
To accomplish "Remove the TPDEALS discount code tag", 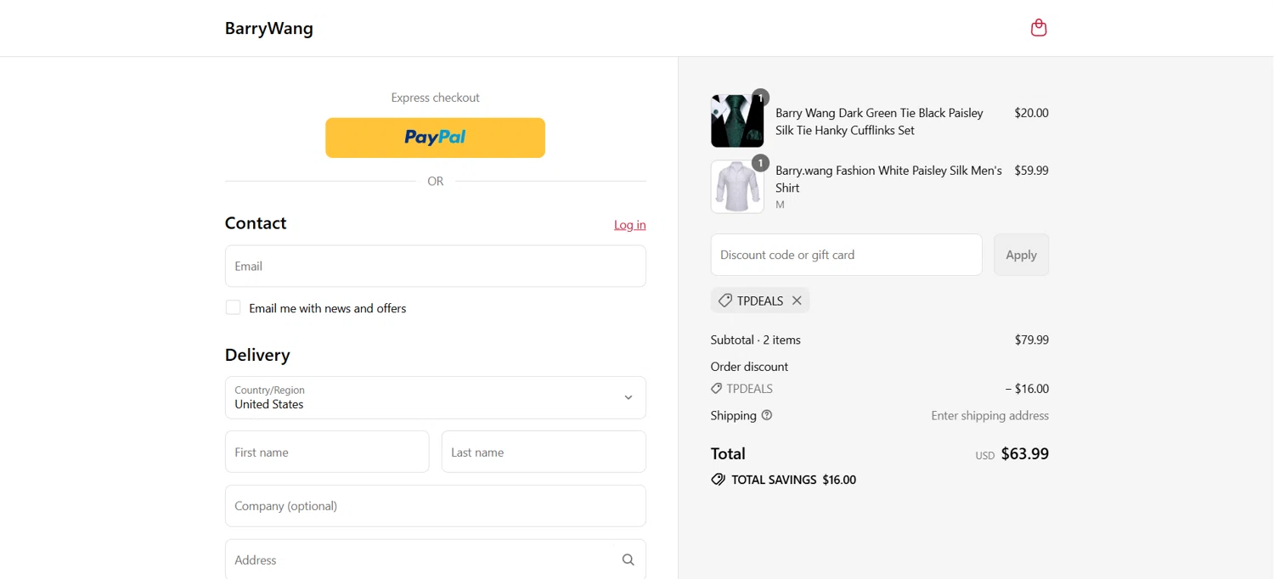I will 797,301.
